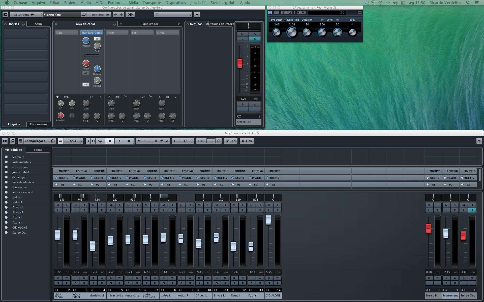484x302 pixels.
Task: Toggle the cycle loop button
Action: [100, 141]
